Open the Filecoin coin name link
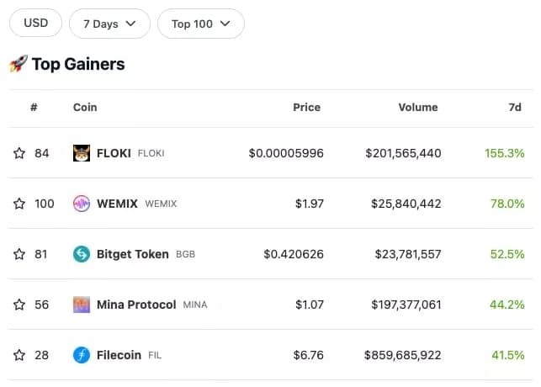 (119, 355)
